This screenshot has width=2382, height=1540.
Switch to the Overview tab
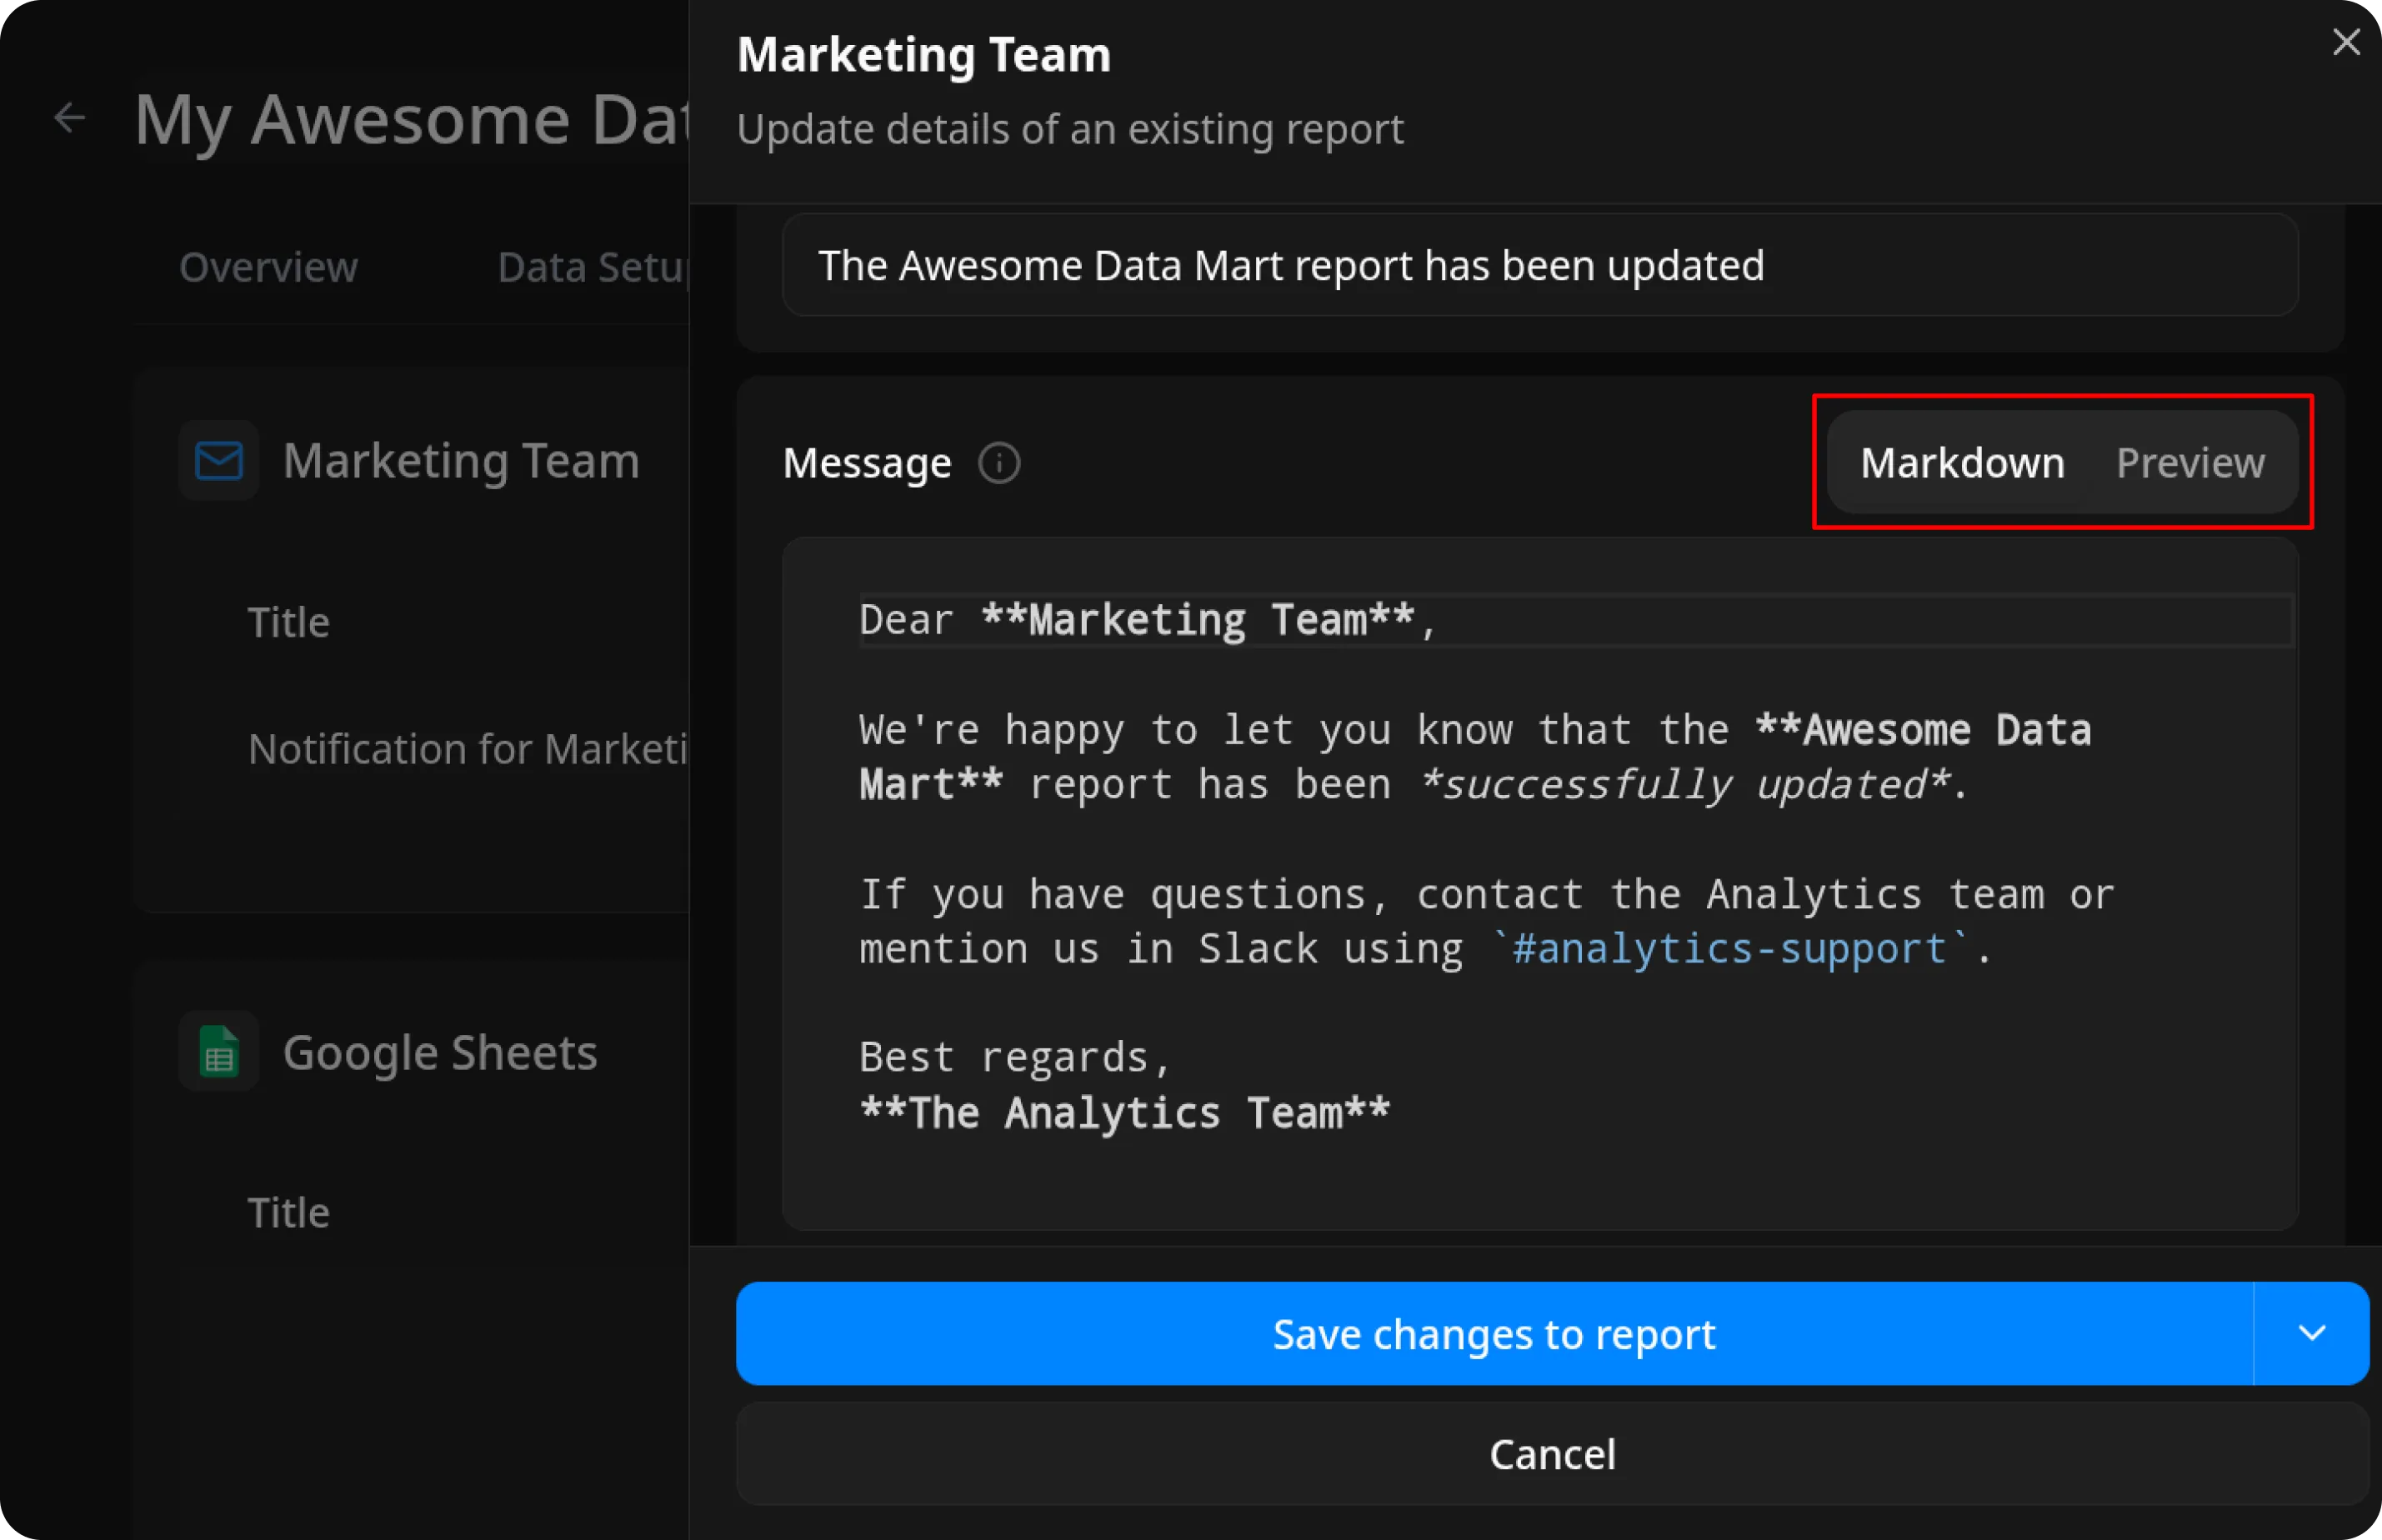coord(268,266)
